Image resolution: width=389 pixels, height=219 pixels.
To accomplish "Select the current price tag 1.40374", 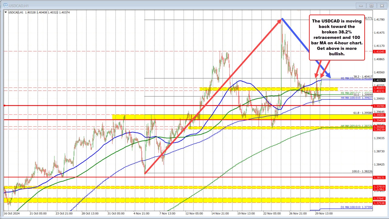I will pyautogui.click(x=380, y=80).
